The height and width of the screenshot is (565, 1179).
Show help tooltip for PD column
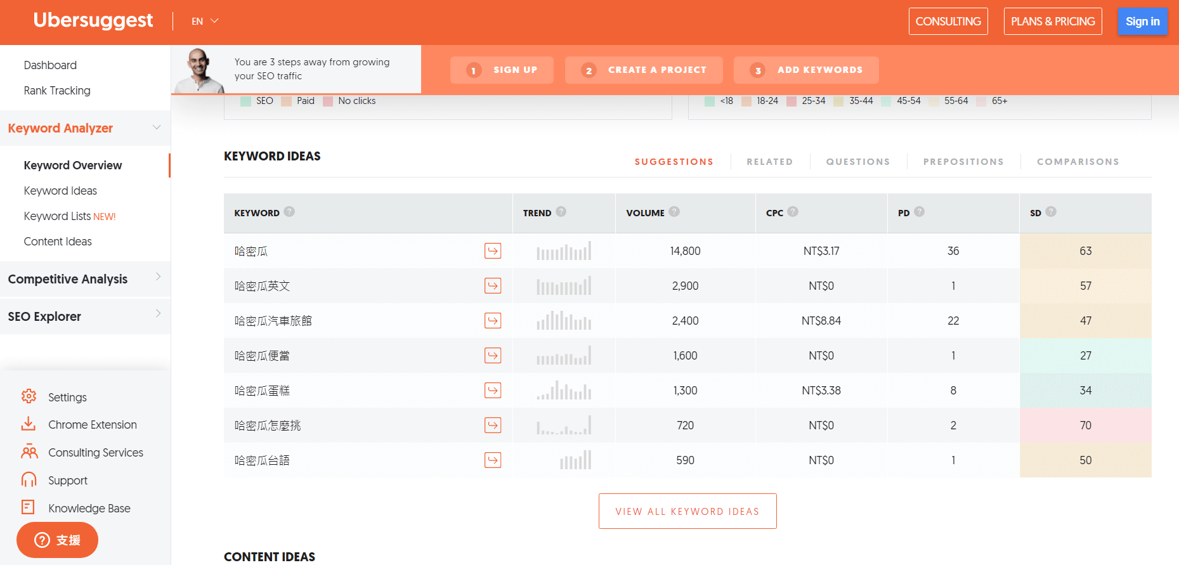tap(919, 212)
